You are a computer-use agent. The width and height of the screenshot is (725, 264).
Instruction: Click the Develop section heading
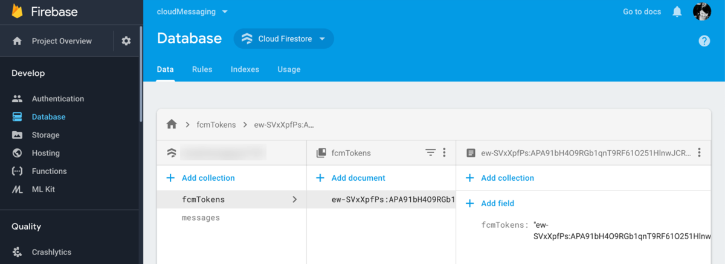[x=28, y=73]
